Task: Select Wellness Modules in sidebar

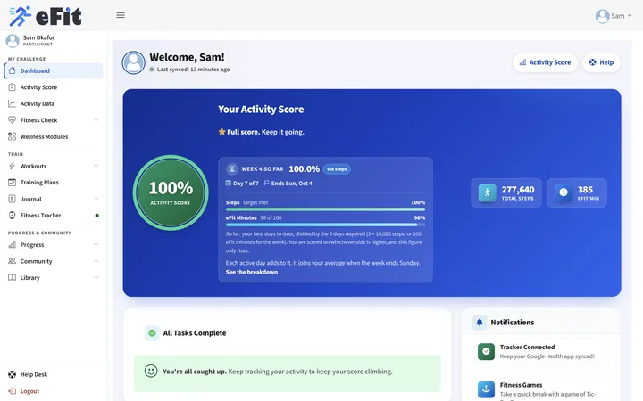Action: tap(54, 136)
